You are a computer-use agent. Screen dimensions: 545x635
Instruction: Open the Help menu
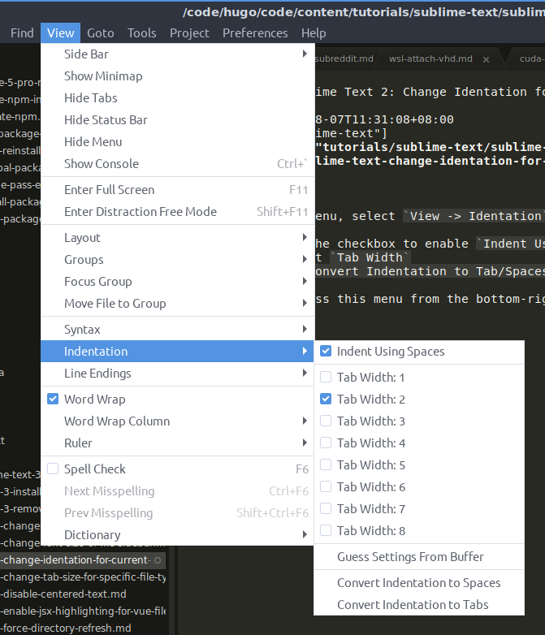coord(314,32)
